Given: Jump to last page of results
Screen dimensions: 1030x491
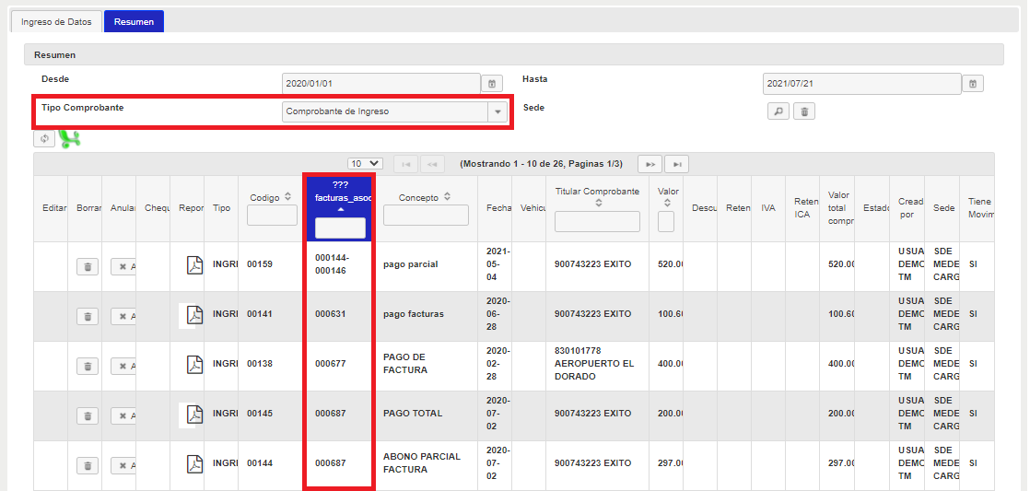Looking at the screenshot, I should pyautogui.click(x=676, y=164).
